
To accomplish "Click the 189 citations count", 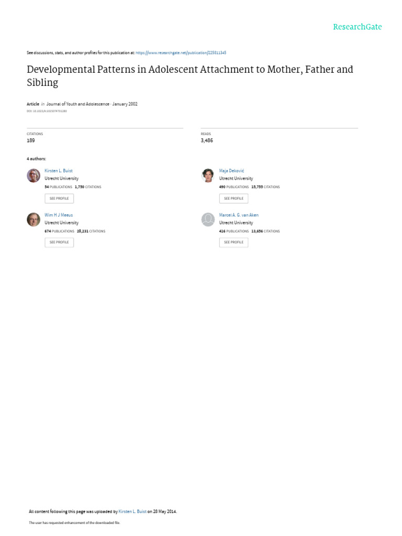I will coord(31,141).
